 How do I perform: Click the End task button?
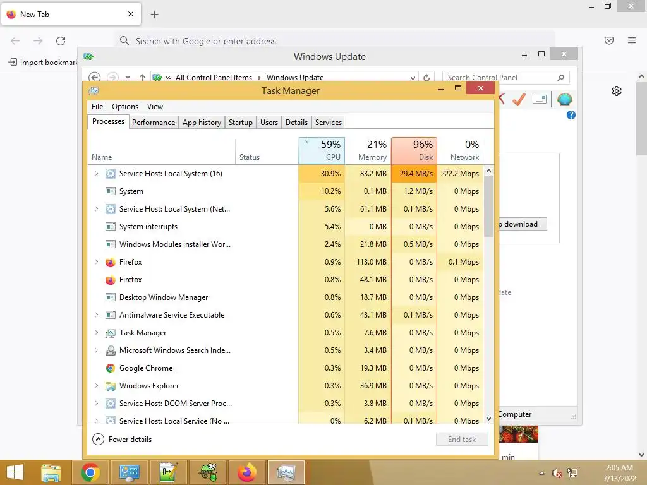pos(462,440)
